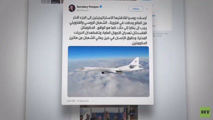Click the green RT channel logo
This screenshot has width=213, height=120.
(x=205, y=112)
